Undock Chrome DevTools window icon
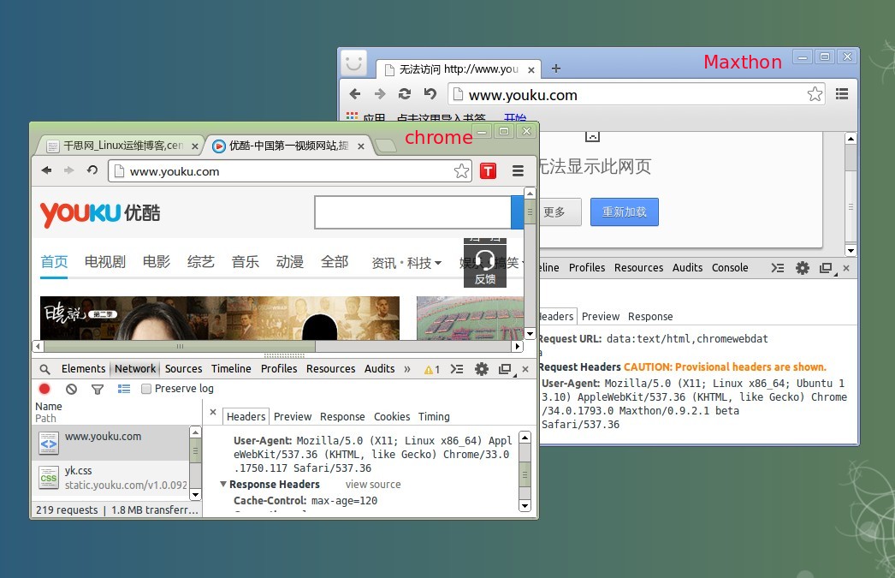The width and height of the screenshot is (895, 578). 505,370
